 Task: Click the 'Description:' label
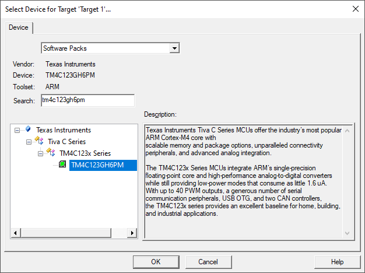160,114
